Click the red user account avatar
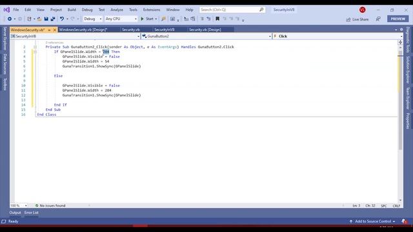The width and height of the screenshot is (413, 232). (363, 10)
